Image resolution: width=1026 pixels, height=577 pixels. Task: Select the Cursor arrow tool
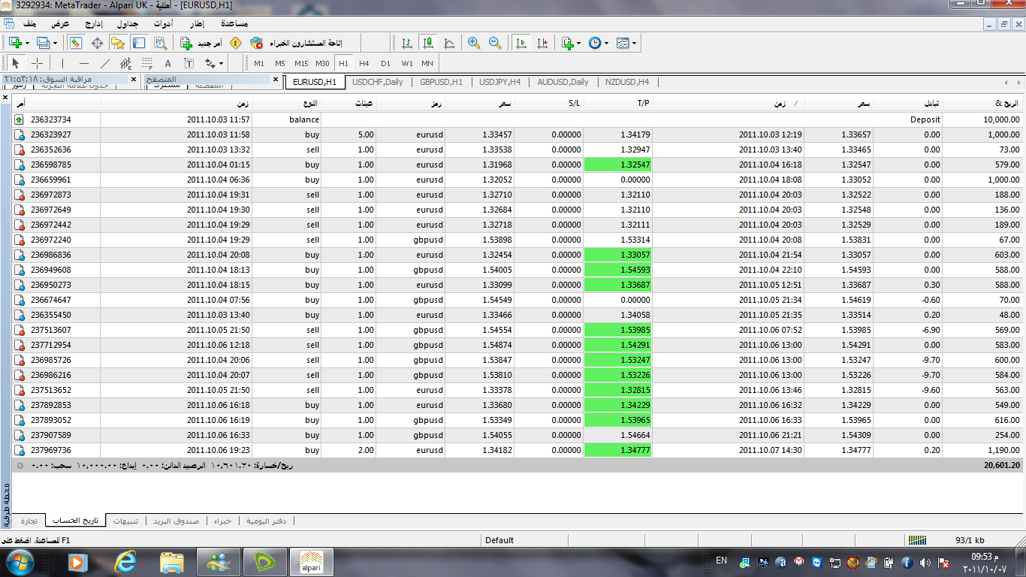point(16,63)
